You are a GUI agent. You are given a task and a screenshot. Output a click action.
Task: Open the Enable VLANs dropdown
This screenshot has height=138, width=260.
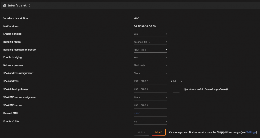150,122
